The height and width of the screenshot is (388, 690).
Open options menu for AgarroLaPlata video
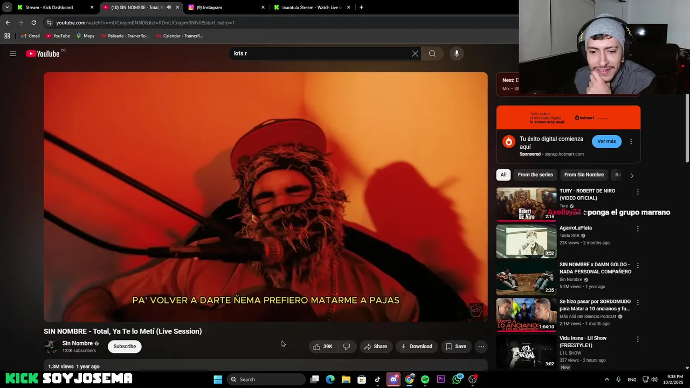point(638,228)
